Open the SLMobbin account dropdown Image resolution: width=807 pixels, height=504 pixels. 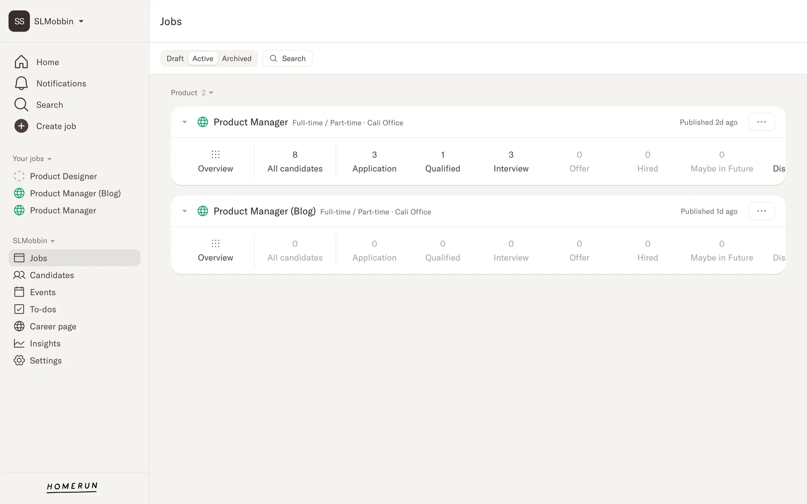[81, 21]
